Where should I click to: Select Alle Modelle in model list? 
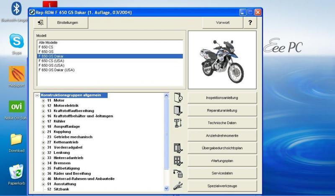[48, 43]
